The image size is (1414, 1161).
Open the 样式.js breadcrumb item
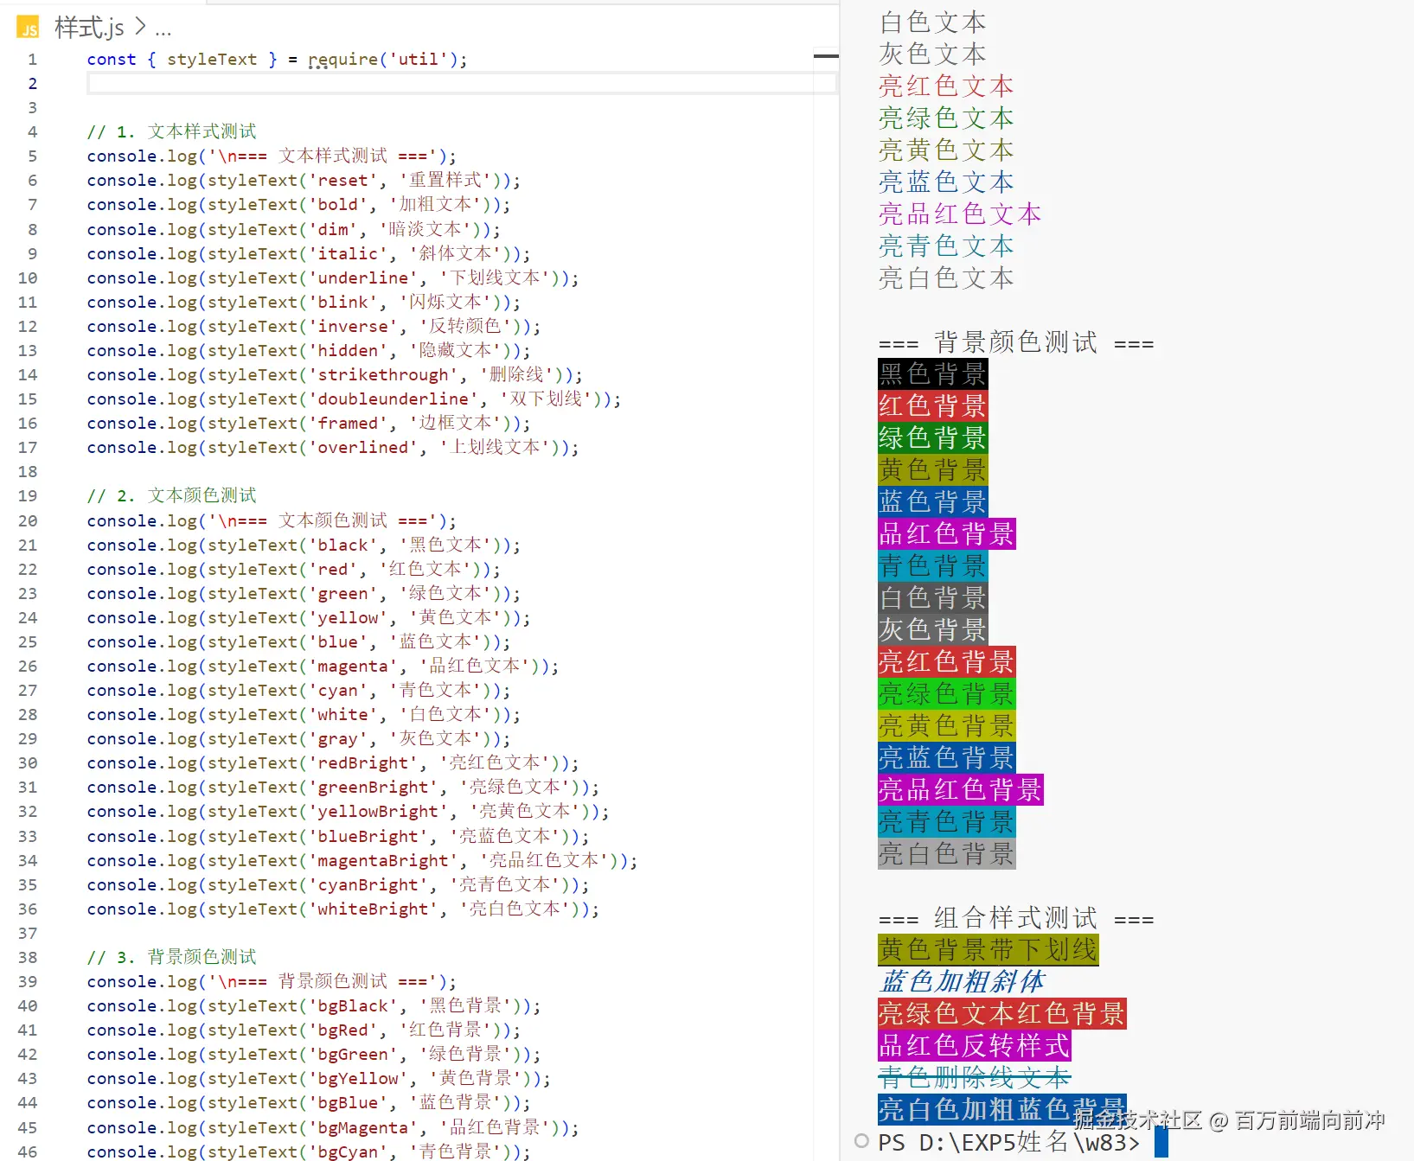pyautogui.click(x=89, y=29)
